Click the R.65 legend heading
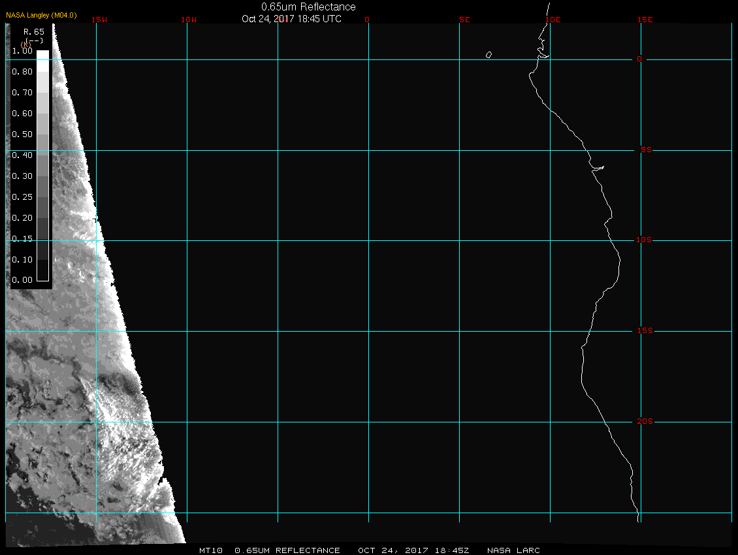 click(x=33, y=31)
